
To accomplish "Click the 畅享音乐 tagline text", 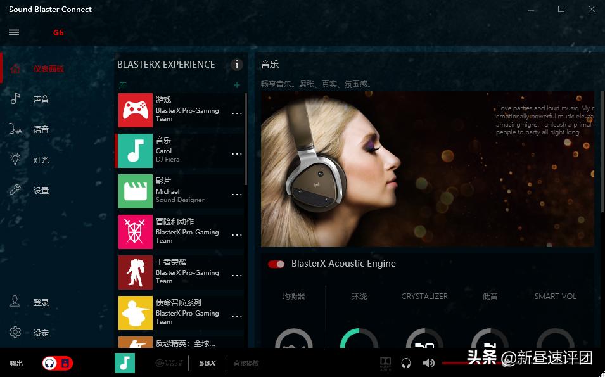I will [316, 84].
